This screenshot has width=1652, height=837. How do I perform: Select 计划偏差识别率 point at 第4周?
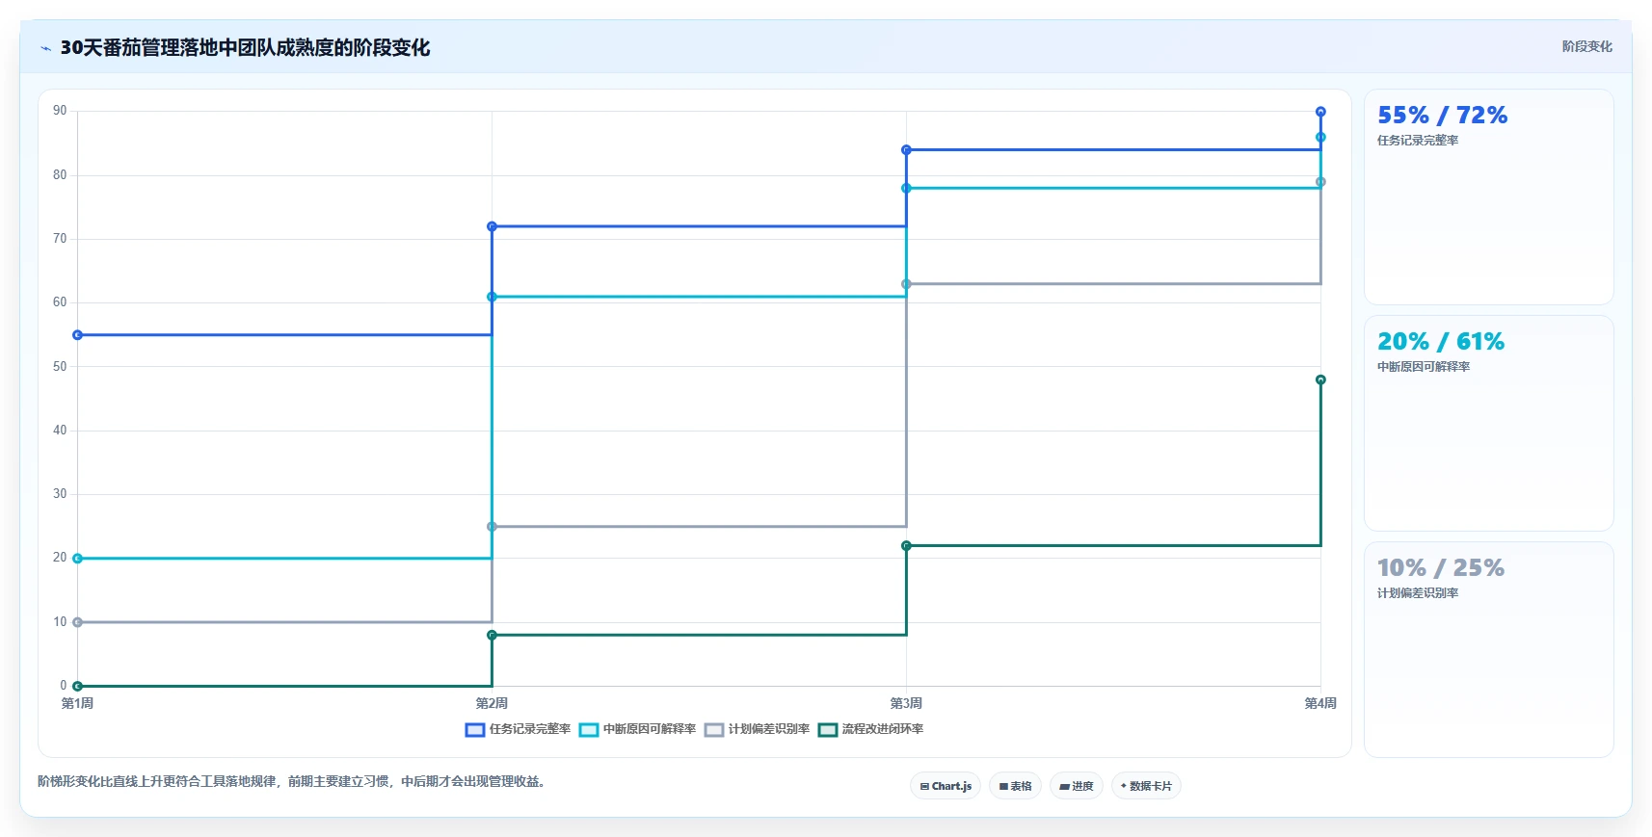pos(1320,182)
